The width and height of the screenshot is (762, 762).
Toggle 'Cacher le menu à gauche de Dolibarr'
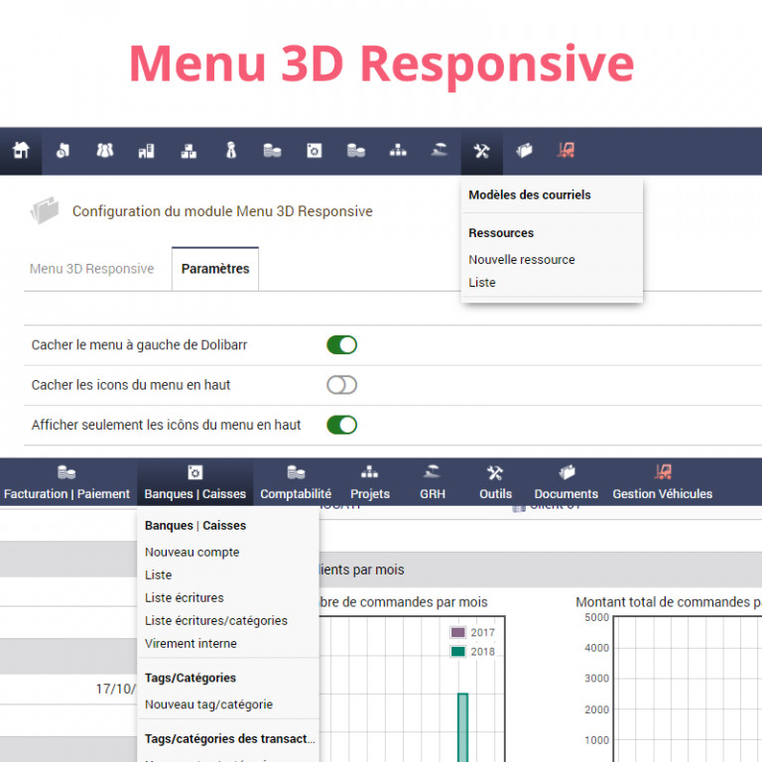pyautogui.click(x=341, y=345)
